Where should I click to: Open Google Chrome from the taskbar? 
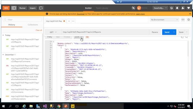click(59, 106)
